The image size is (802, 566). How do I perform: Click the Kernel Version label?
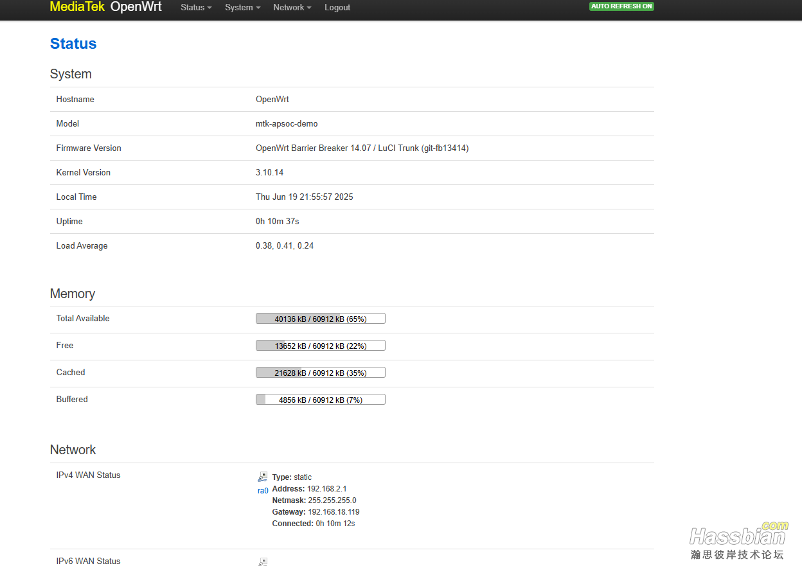[x=84, y=173]
